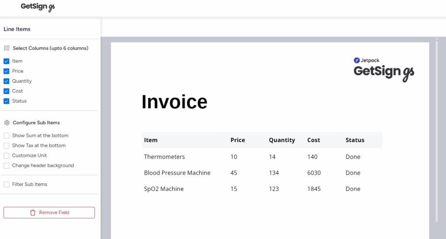Click the checklist icon beside Select Columns
This screenshot has width=446, height=239.
pyautogui.click(x=7, y=48)
